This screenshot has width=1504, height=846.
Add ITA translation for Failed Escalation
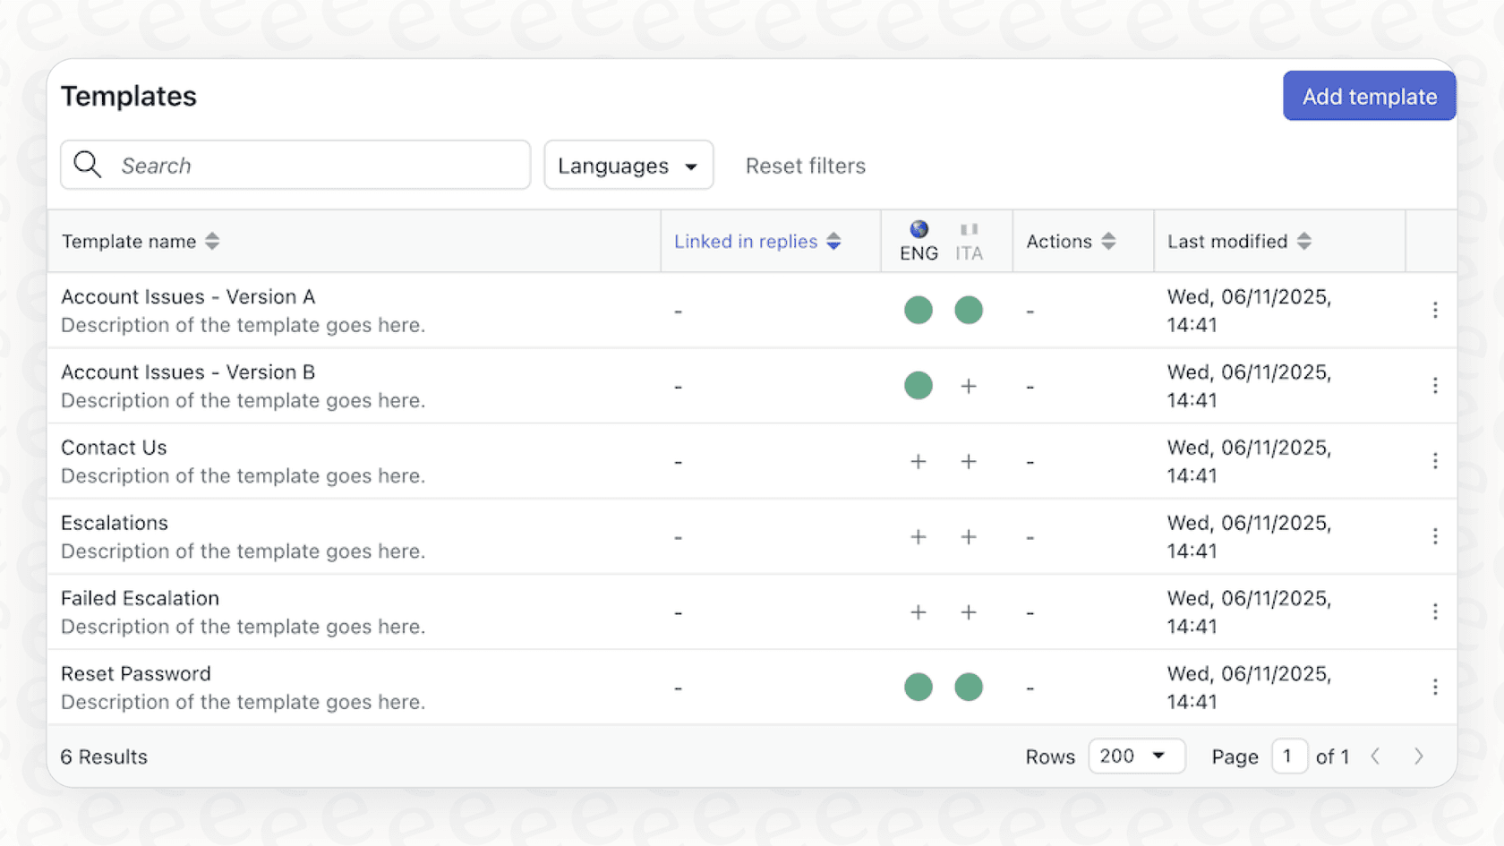968,612
